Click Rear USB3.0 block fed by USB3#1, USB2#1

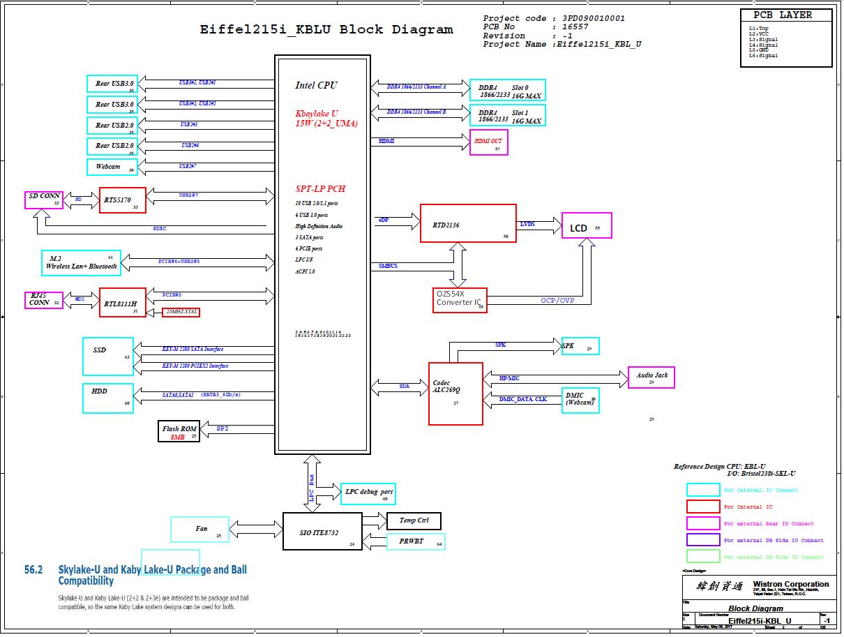click(x=112, y=84)
